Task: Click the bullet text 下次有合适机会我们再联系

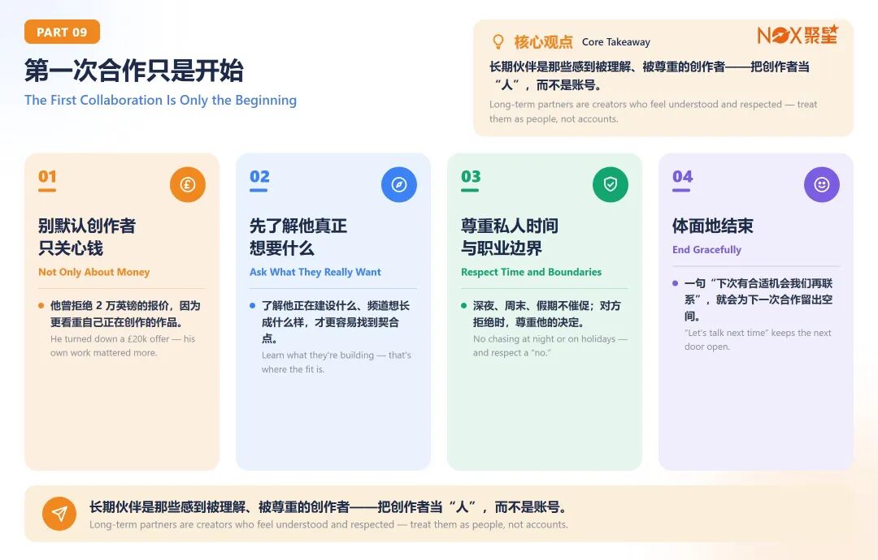Action: pos(758,299)
